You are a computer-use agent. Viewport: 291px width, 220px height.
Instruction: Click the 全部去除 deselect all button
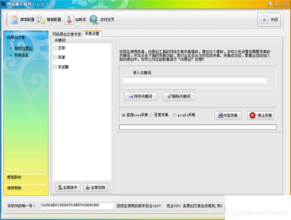tap(96, 187)
